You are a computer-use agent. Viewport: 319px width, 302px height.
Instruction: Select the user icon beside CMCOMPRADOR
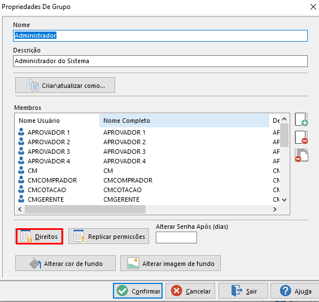21,180
